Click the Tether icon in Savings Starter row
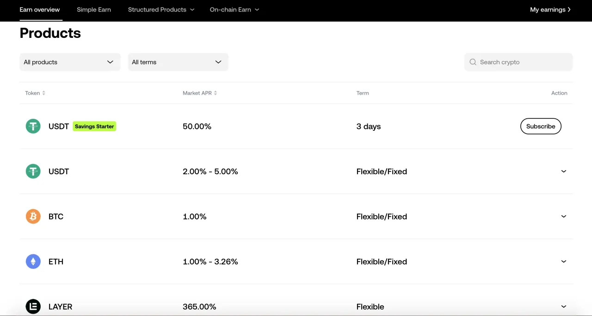The height and width of the screenshot is (316, 592). pos(33,126)
